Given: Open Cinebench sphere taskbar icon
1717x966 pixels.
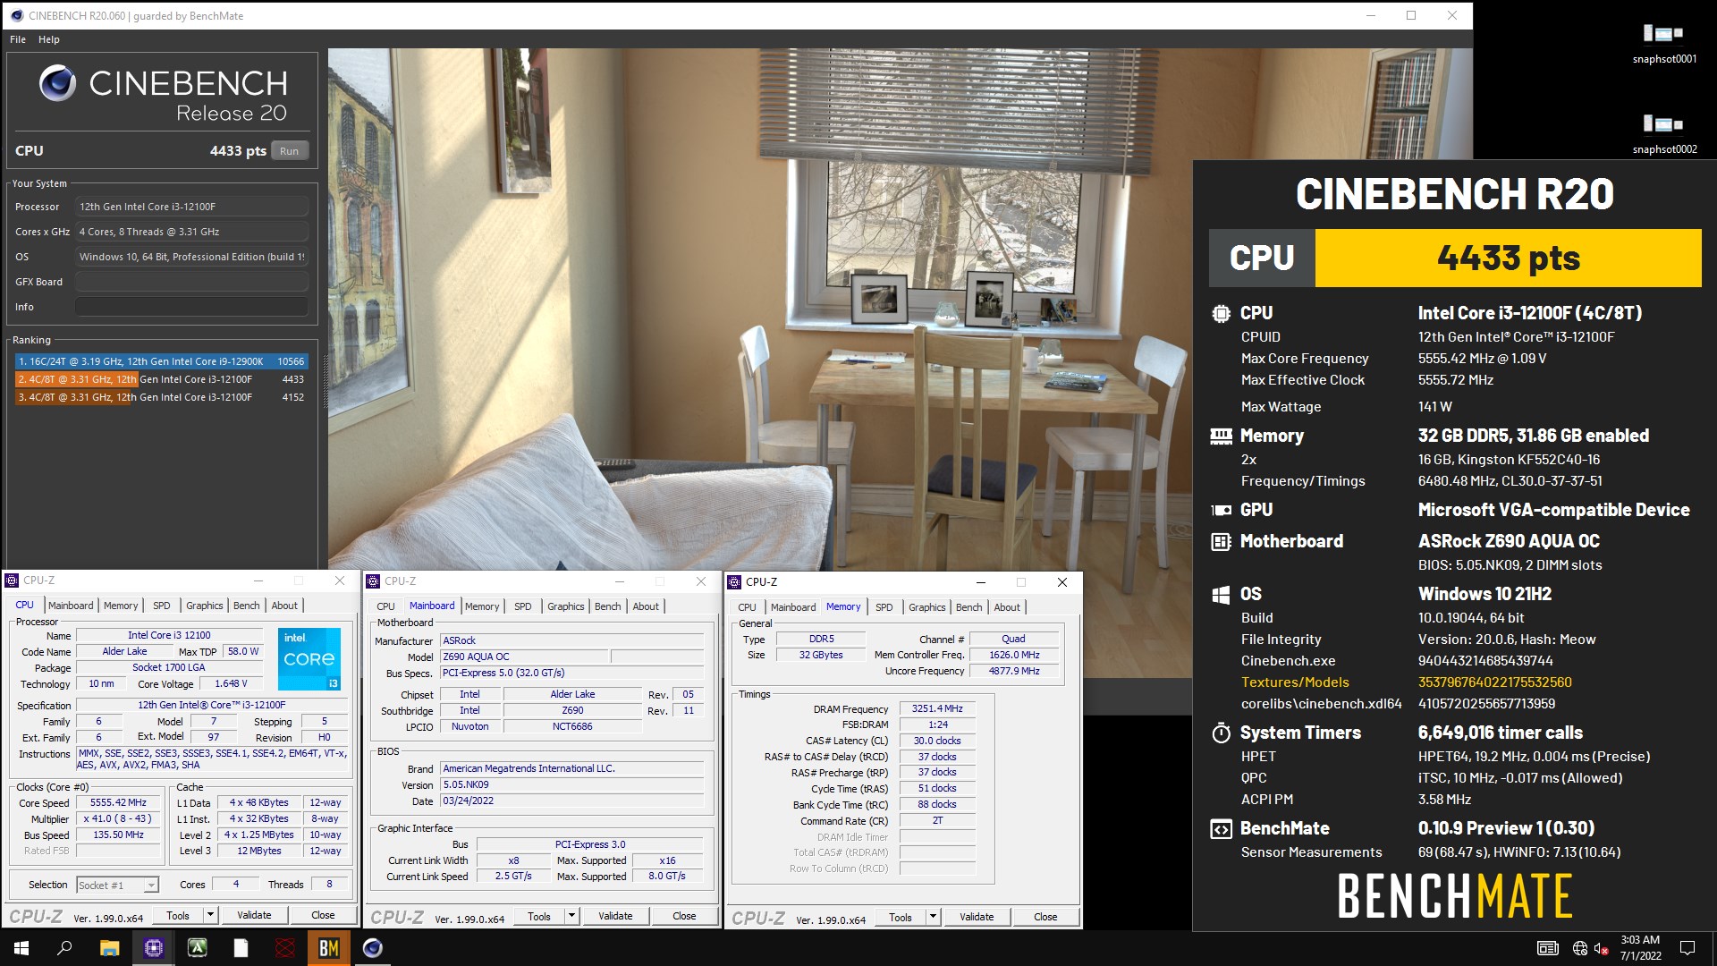Looking at the screenshot, I should click(x=373, y=948).
